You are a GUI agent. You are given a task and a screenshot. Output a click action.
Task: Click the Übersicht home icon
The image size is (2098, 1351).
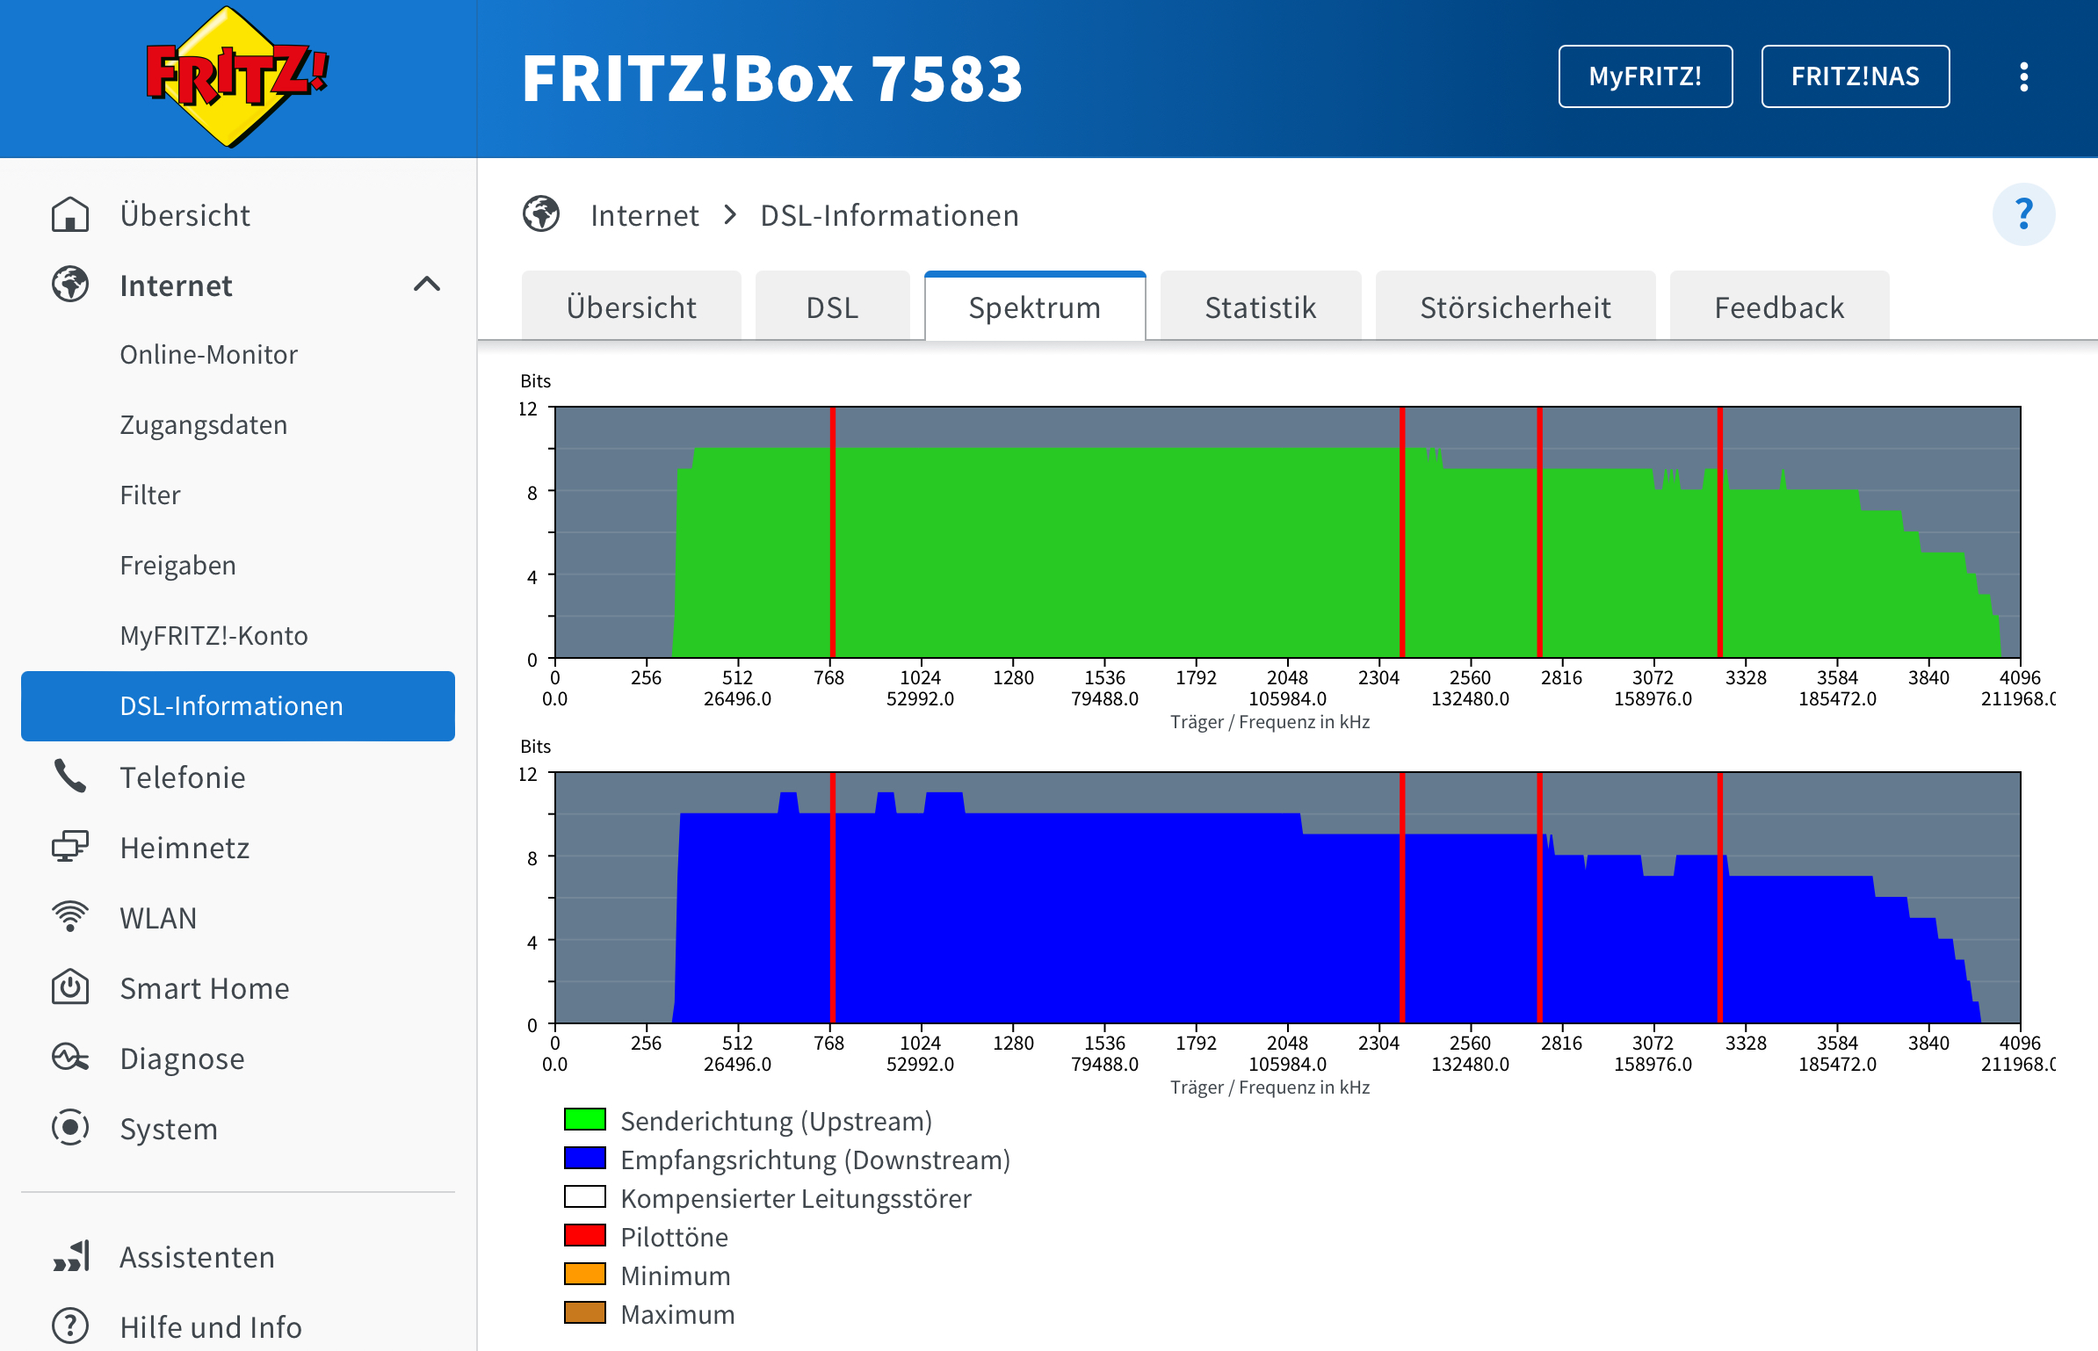pyautogui.click(x=70, y=215)
